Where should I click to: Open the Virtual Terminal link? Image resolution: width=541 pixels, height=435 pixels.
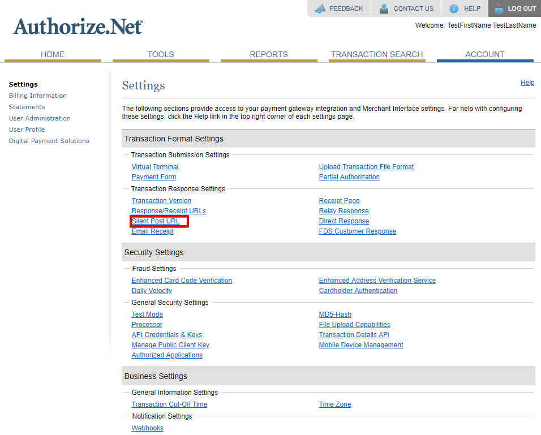point(155,167)
